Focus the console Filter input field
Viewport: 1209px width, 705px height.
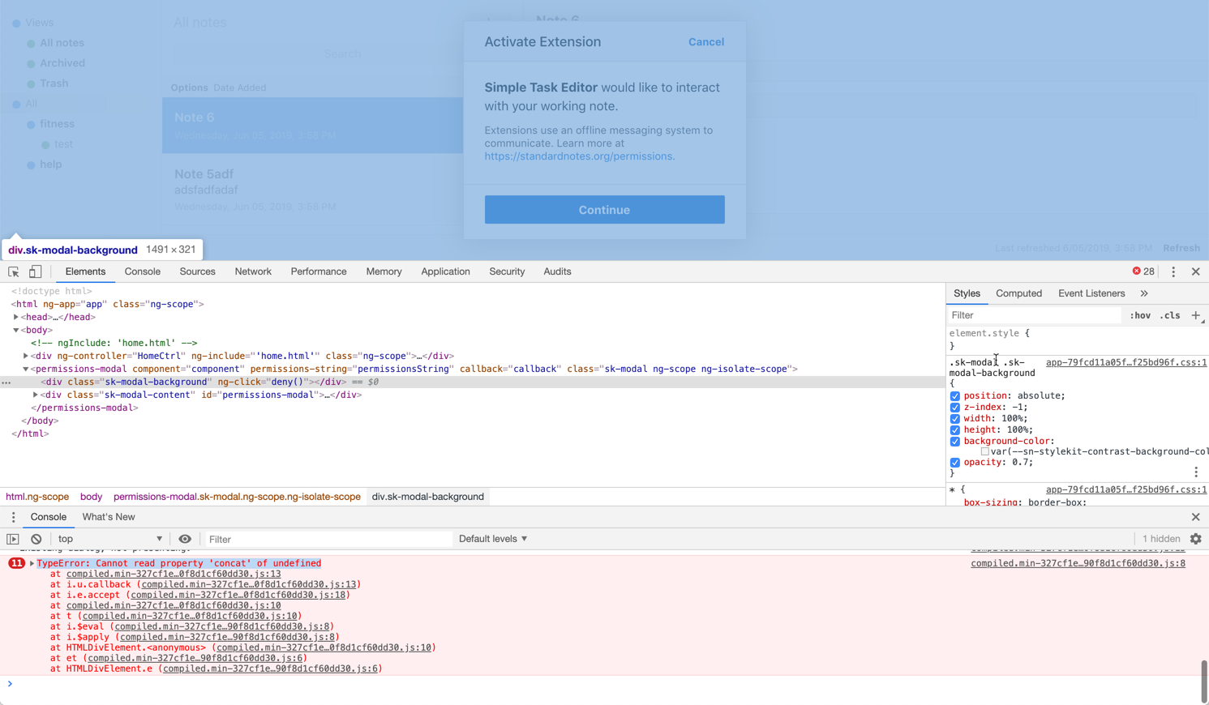pyautogui.click(x=328, y=539)
